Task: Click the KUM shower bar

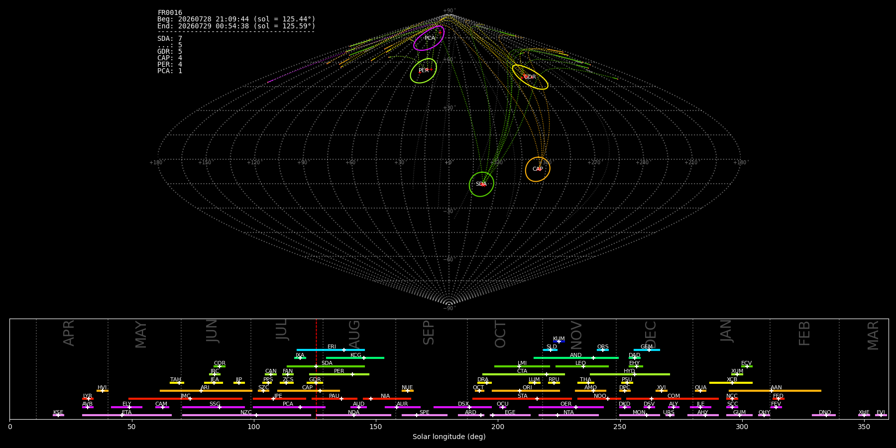Action: pyautogui.click(x=559, y=341)
